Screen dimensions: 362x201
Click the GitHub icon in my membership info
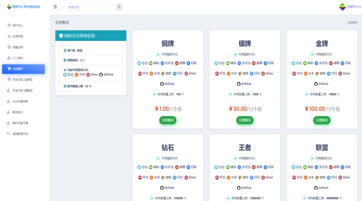click(101, 75)
